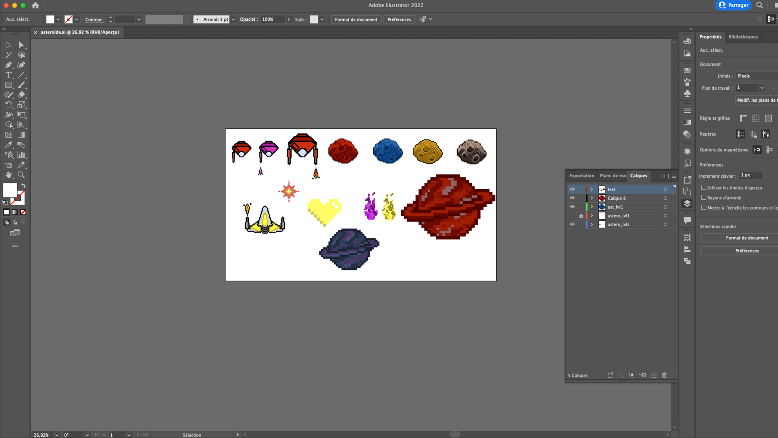The width and height of the screenshot is (778, 438).
Task: Select the Magic Wand tool
Action: coord(9,55)
